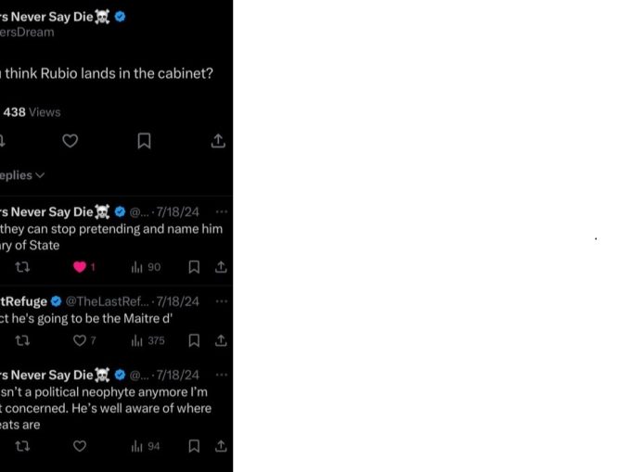Bookmark the main Rubio cabinet post
629x472 pixels.
144,141
